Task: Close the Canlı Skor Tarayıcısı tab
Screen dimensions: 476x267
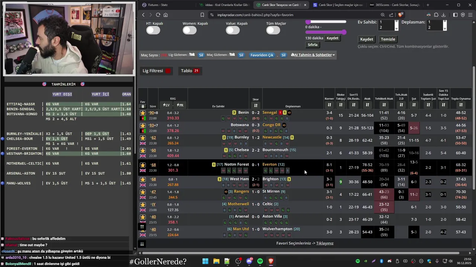Action: [305, 5]
